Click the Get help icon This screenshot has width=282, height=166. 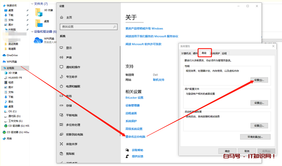pyautogui.click(x=127, y=150)
